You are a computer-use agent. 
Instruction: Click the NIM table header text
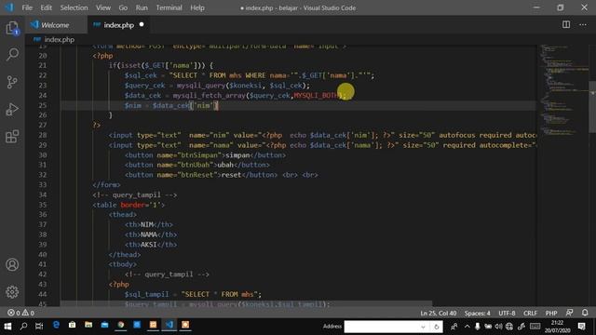(147, 224)
